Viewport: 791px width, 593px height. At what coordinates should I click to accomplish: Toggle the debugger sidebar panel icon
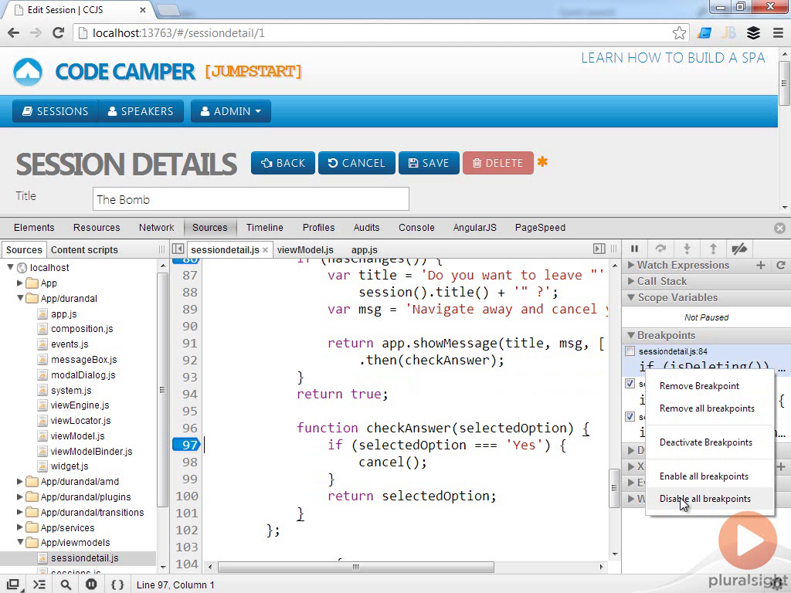click(x=599, y=249)
